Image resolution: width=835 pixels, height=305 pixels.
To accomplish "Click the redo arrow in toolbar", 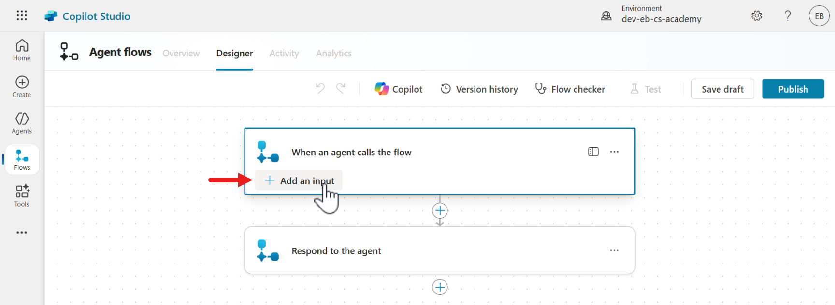I will pos(341,89).
